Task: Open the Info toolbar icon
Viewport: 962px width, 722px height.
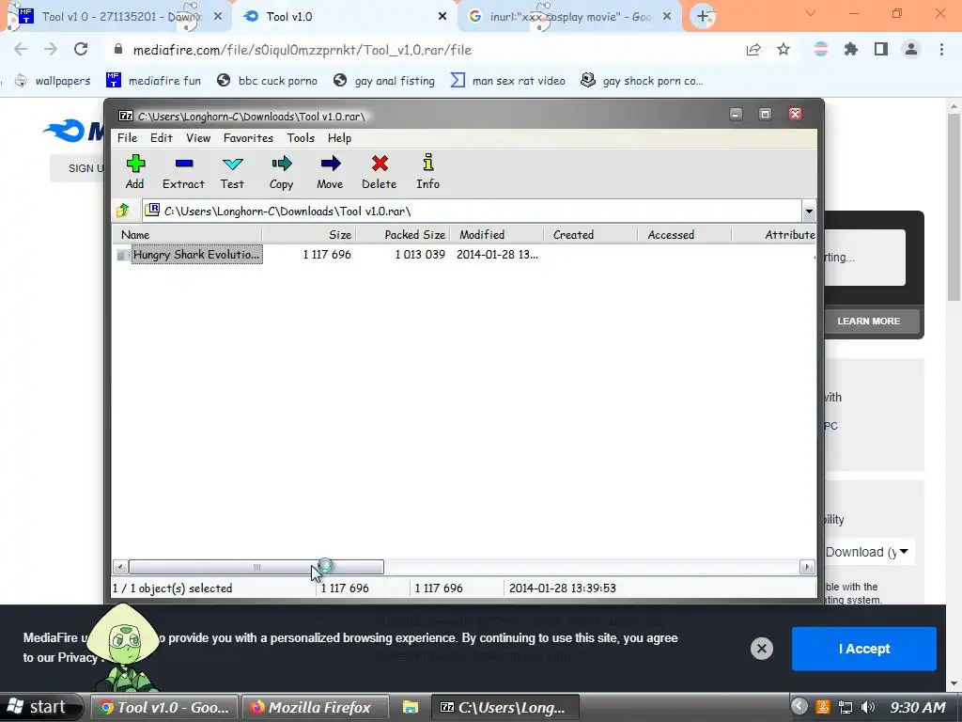Action: coord(428,171)
